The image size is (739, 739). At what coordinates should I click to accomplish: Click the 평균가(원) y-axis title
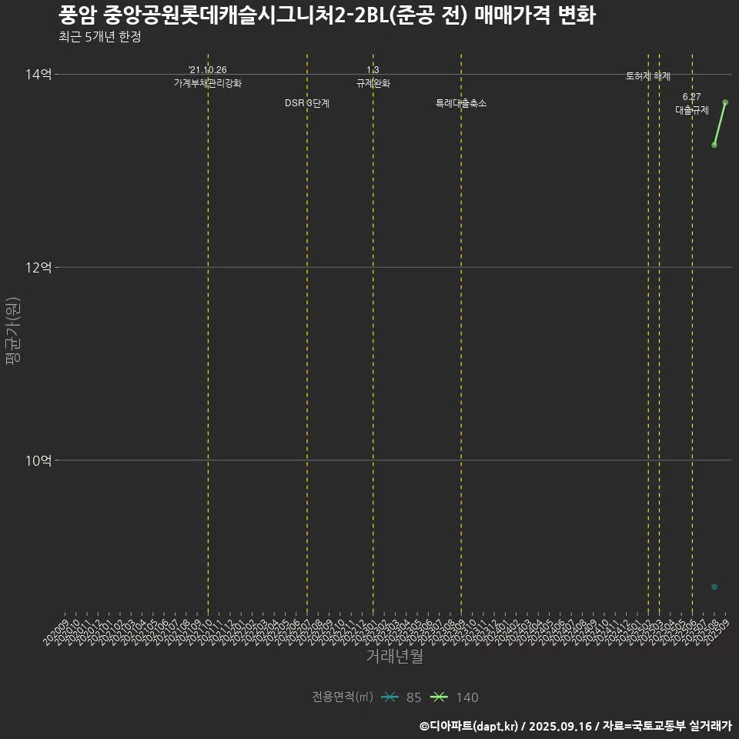click(13, 331)
